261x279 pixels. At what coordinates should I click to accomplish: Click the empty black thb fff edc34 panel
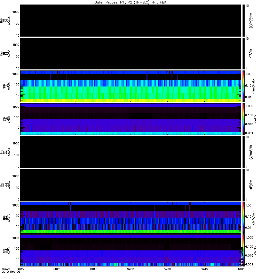131,21
